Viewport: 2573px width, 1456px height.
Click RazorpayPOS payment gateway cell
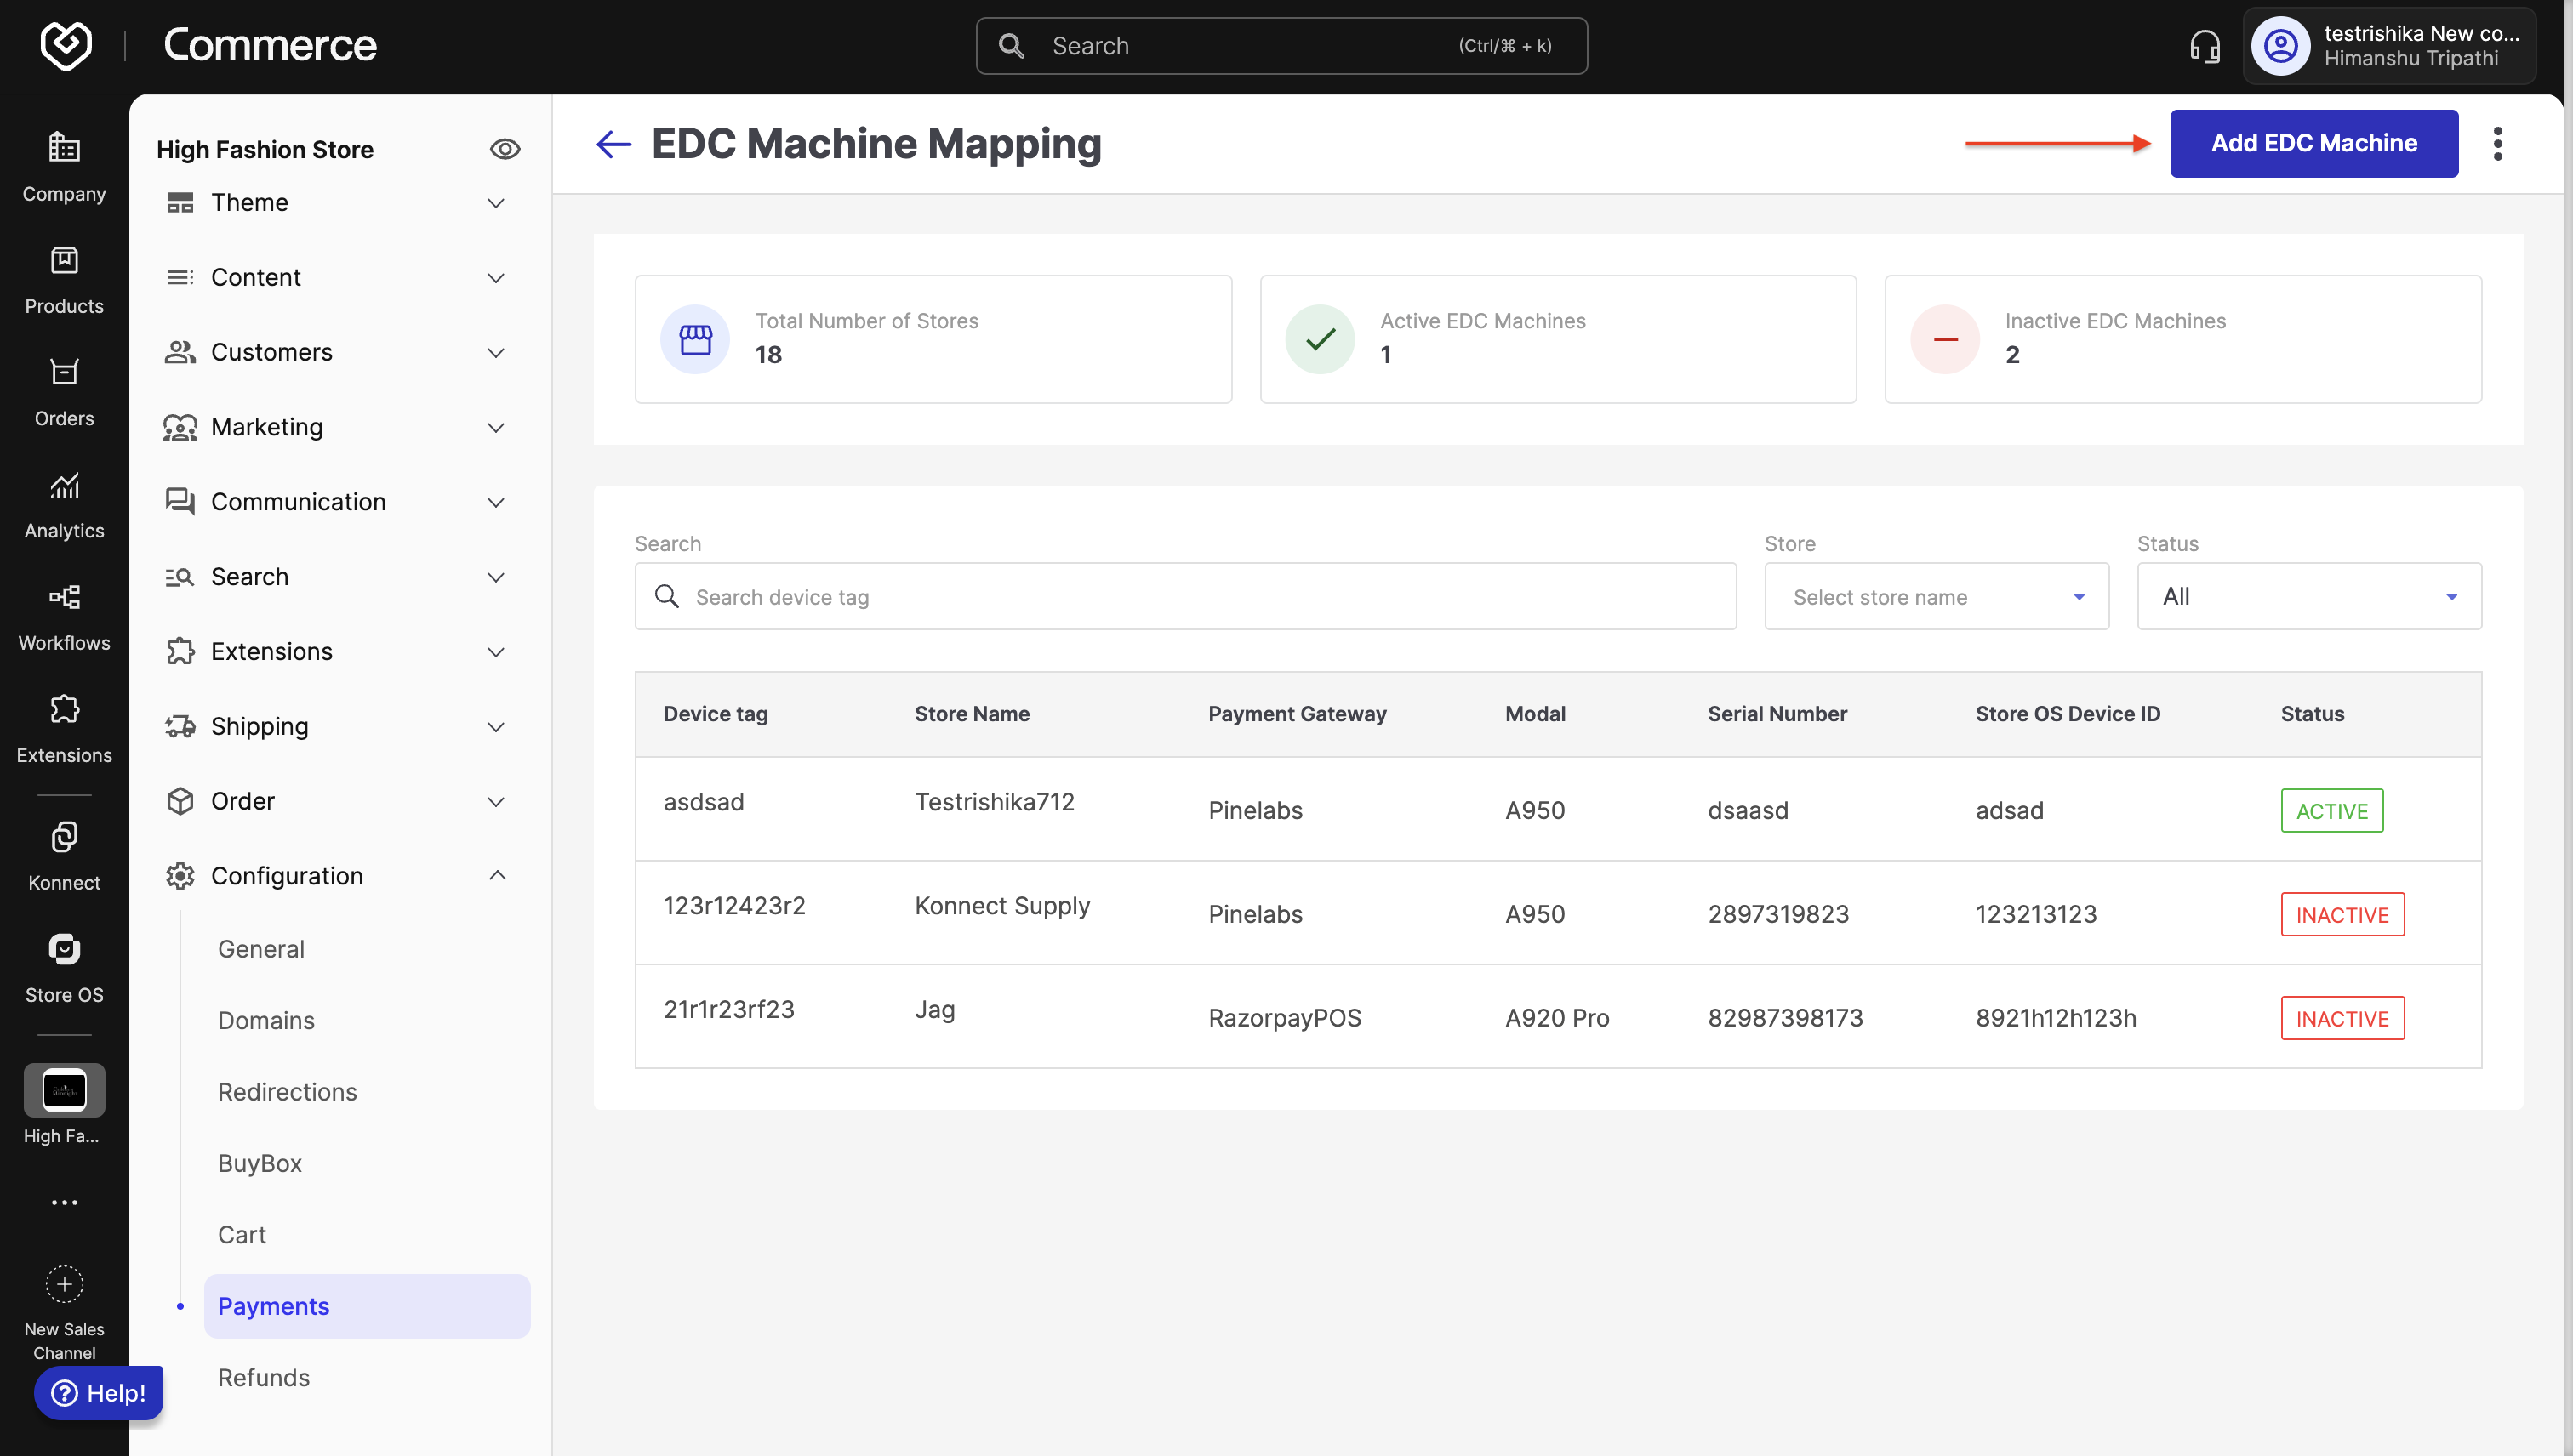pyautogui.click(x=1285, y=1018)
